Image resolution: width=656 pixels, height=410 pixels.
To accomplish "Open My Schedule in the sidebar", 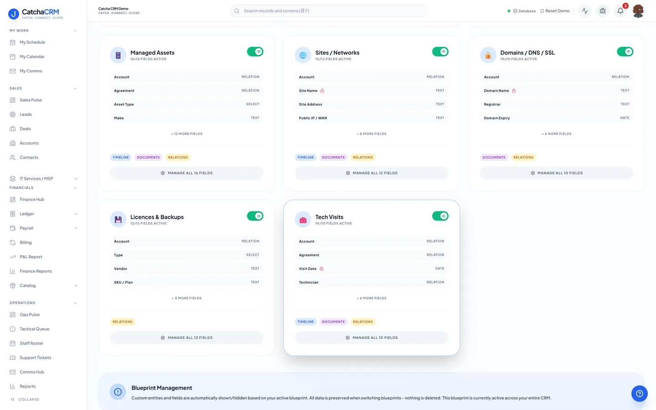I will (x=44, y=42).
